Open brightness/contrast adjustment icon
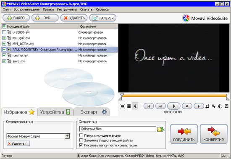This screenshot has height=159, width=231. click(x=220, y=106)
